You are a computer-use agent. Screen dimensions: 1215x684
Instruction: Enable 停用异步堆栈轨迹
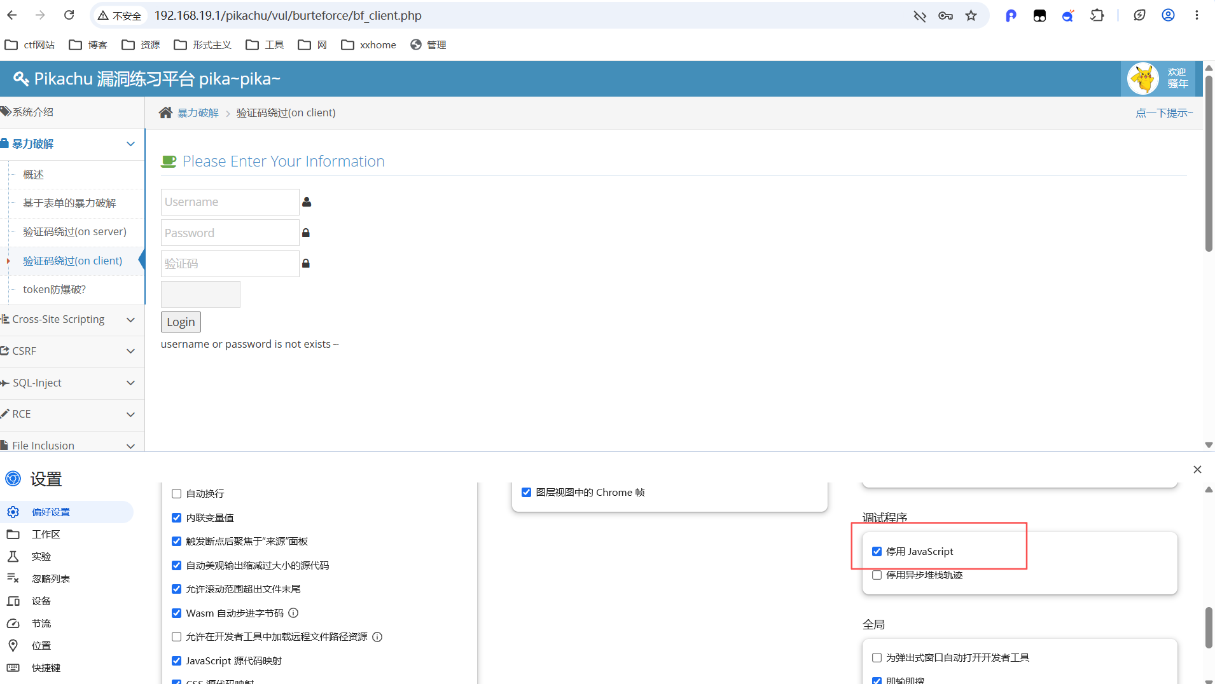pos(877,575)
